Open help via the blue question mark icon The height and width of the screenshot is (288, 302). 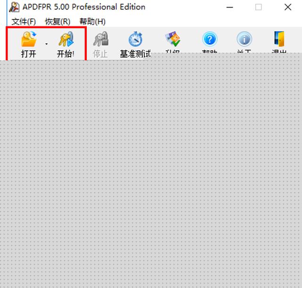[210, 39]
